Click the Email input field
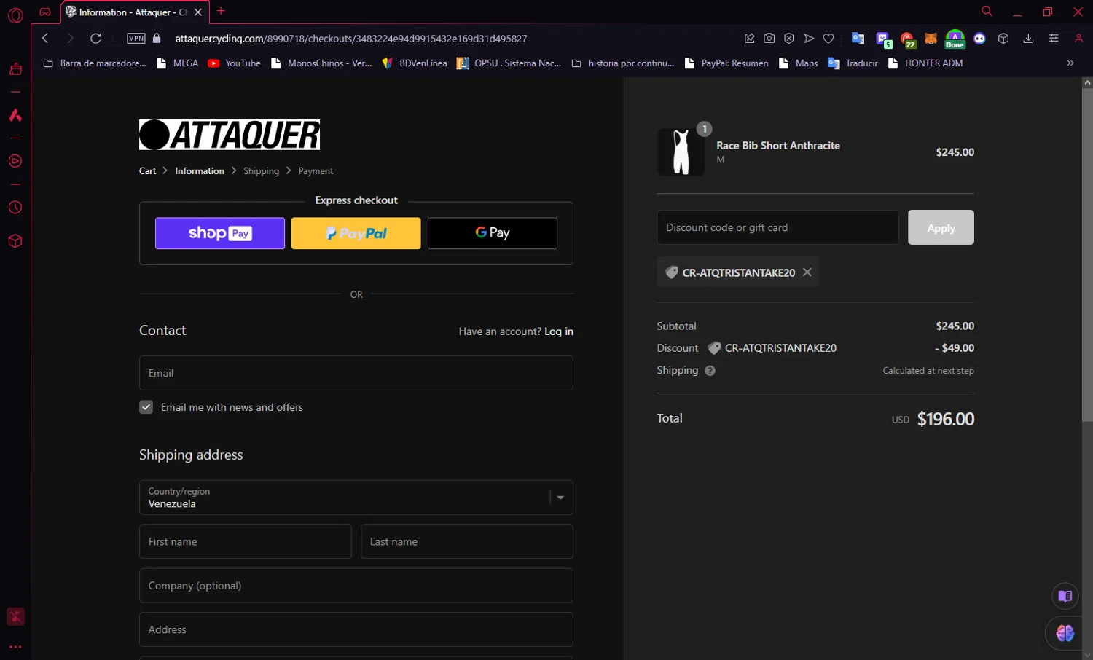 click(356, 373)
